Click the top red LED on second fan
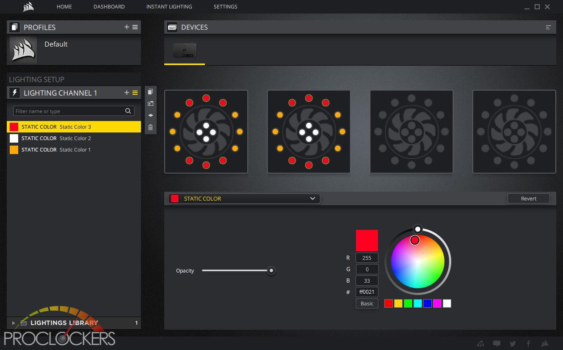Image resolution: width=563 pixels, height=350 pixels. [309, 98]
